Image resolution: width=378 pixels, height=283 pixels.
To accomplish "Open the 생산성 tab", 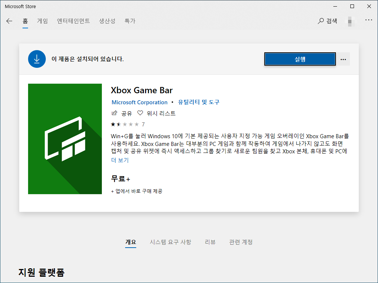I will click(107, 21).
